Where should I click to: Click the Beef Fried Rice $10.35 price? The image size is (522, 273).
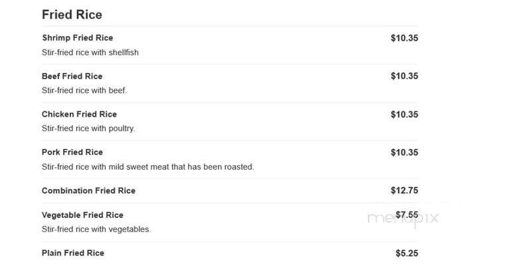404,76
